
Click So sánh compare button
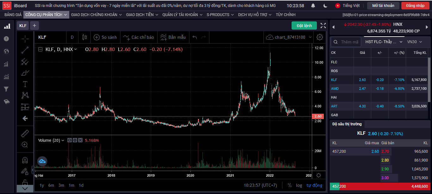coord(105,37)
